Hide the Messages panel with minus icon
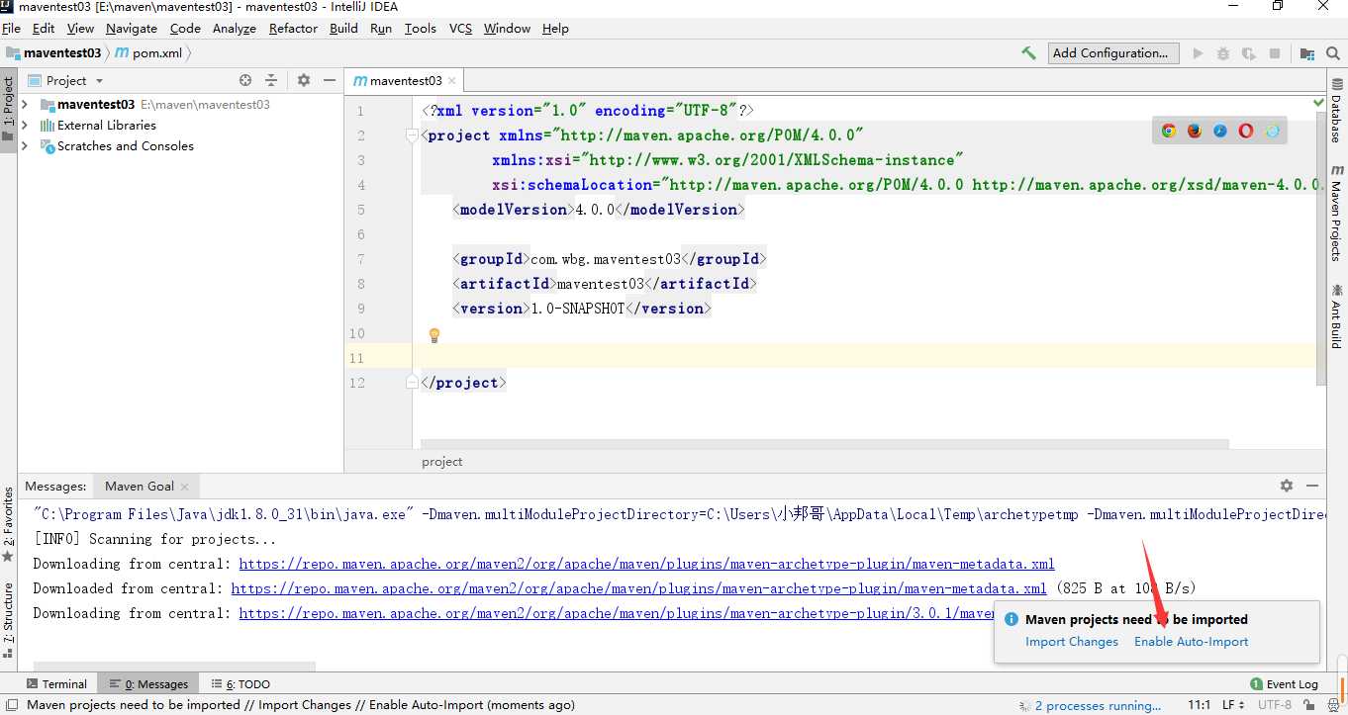 tap(1312, 486)
